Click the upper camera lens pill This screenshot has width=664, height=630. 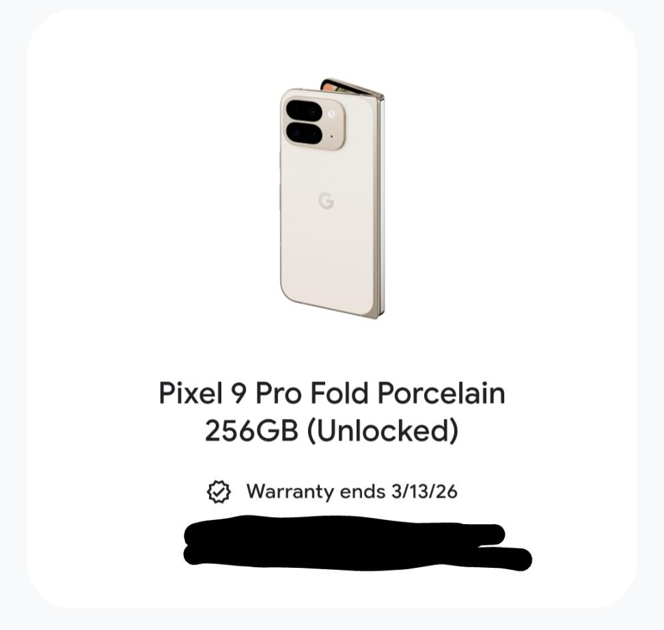[x=304, y=111]
